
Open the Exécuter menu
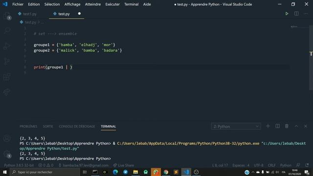(x=112, y=4)
